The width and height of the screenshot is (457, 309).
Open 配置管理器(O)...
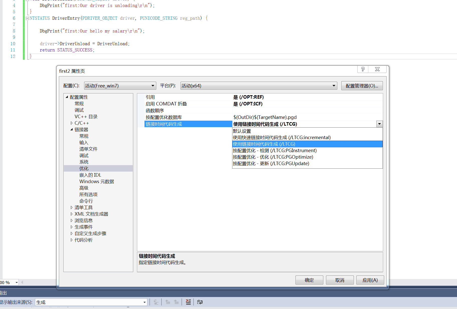(362, 86)
